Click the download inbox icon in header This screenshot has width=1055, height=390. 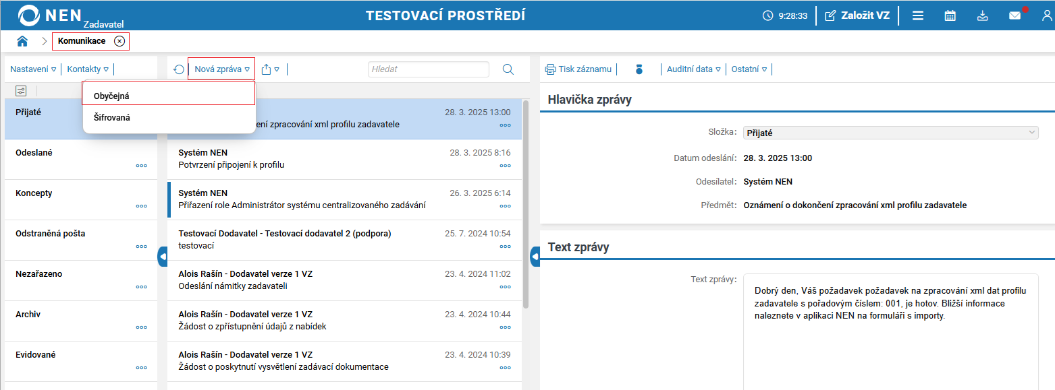click(x=983, y=15)
